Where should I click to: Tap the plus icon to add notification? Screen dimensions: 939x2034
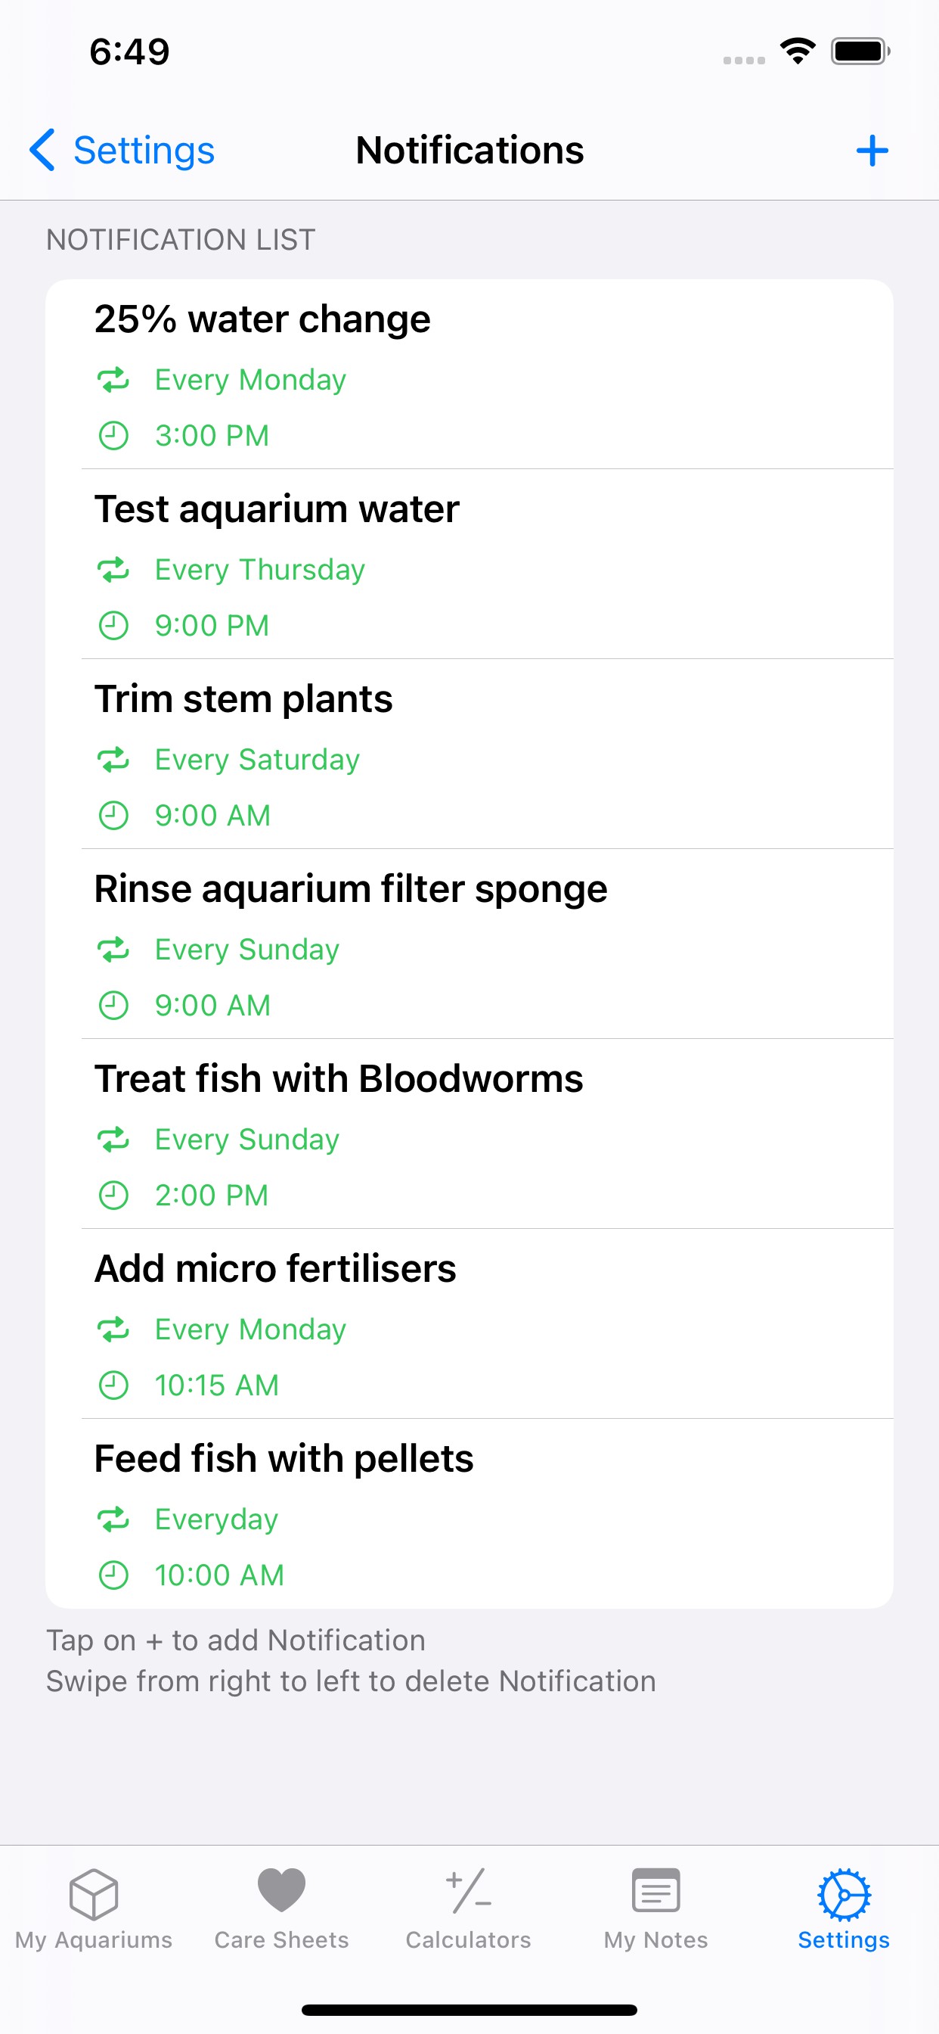pos(872,150)
